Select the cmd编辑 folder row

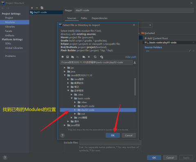[98, 117]
